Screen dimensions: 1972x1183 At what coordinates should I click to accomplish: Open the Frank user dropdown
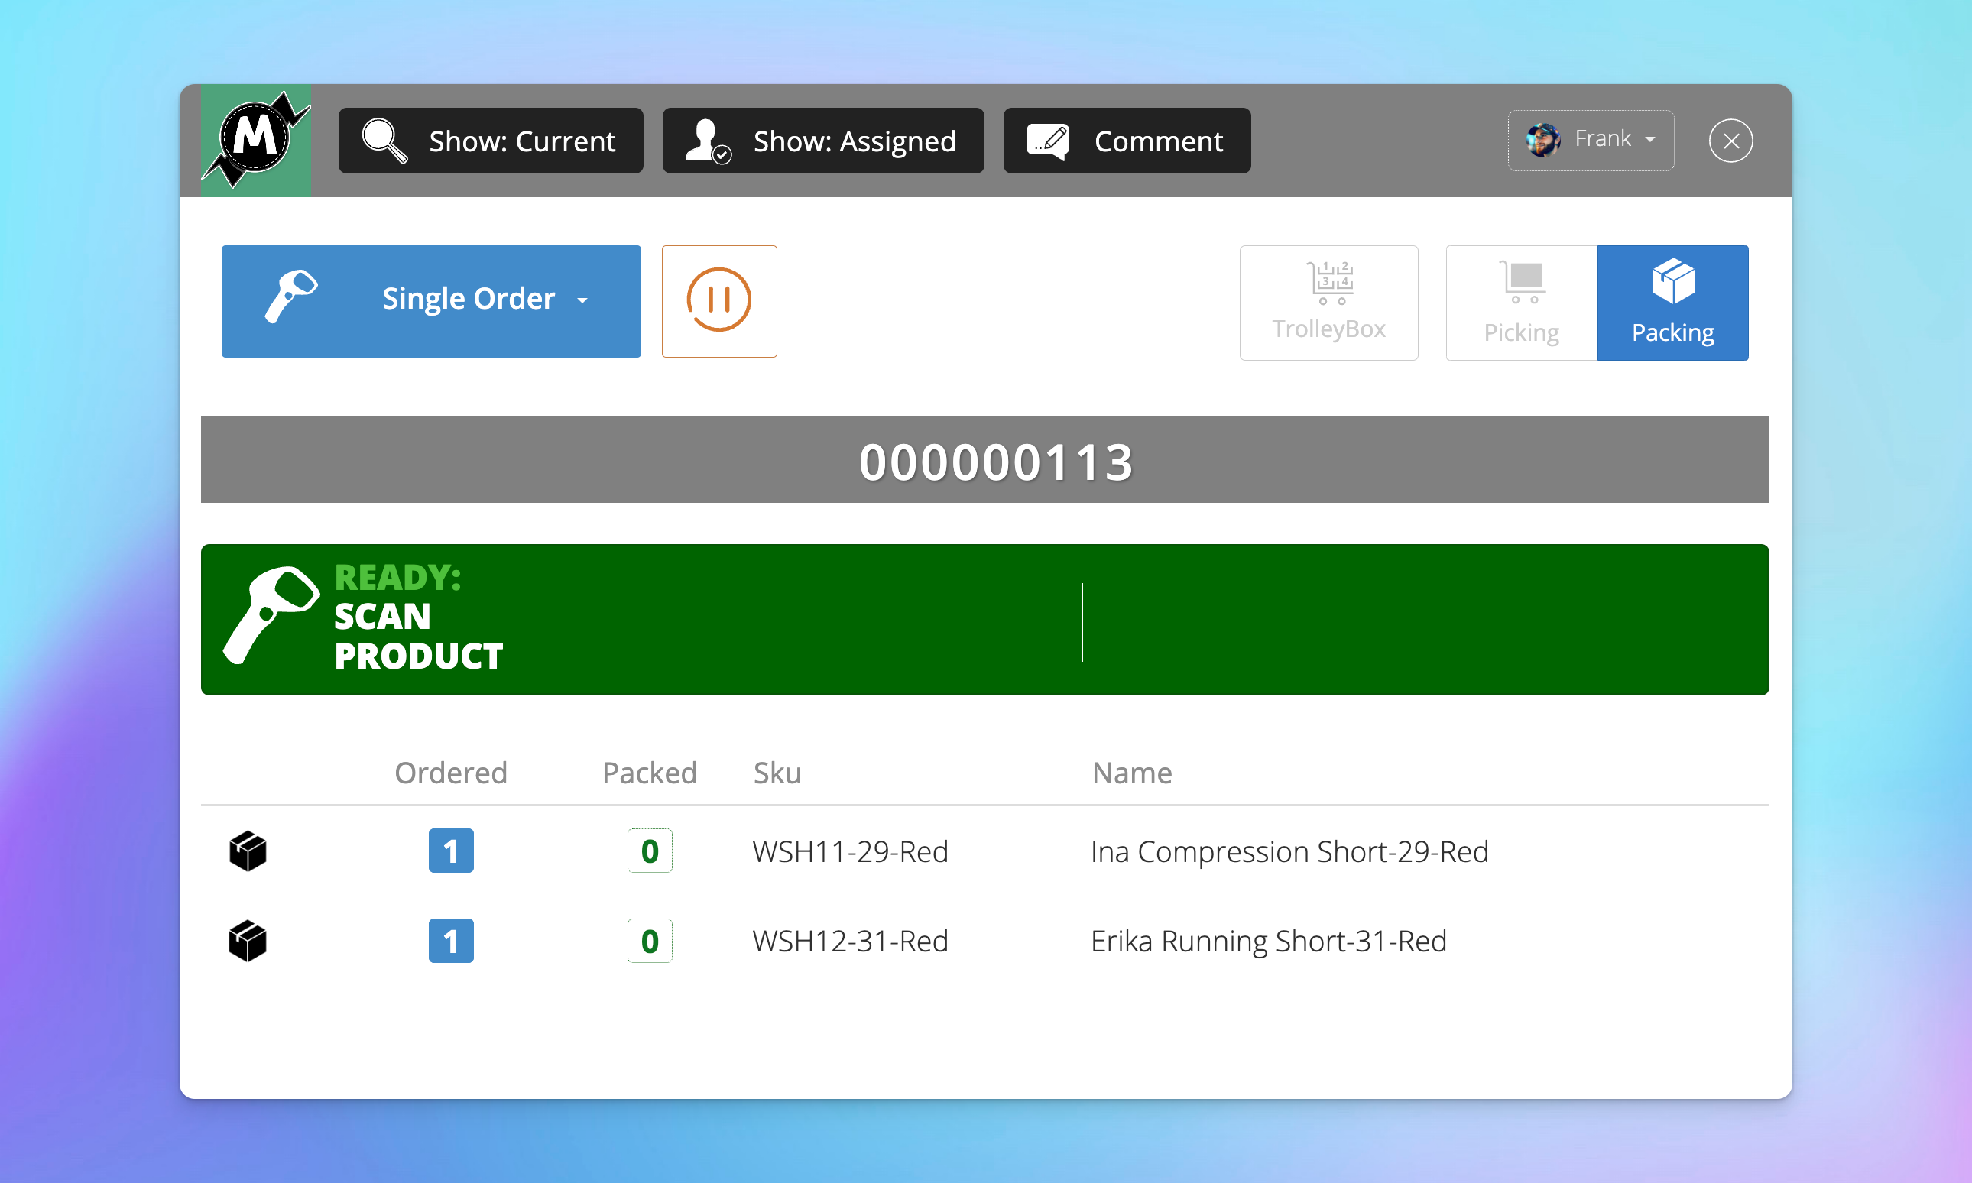coord(1590,140)
